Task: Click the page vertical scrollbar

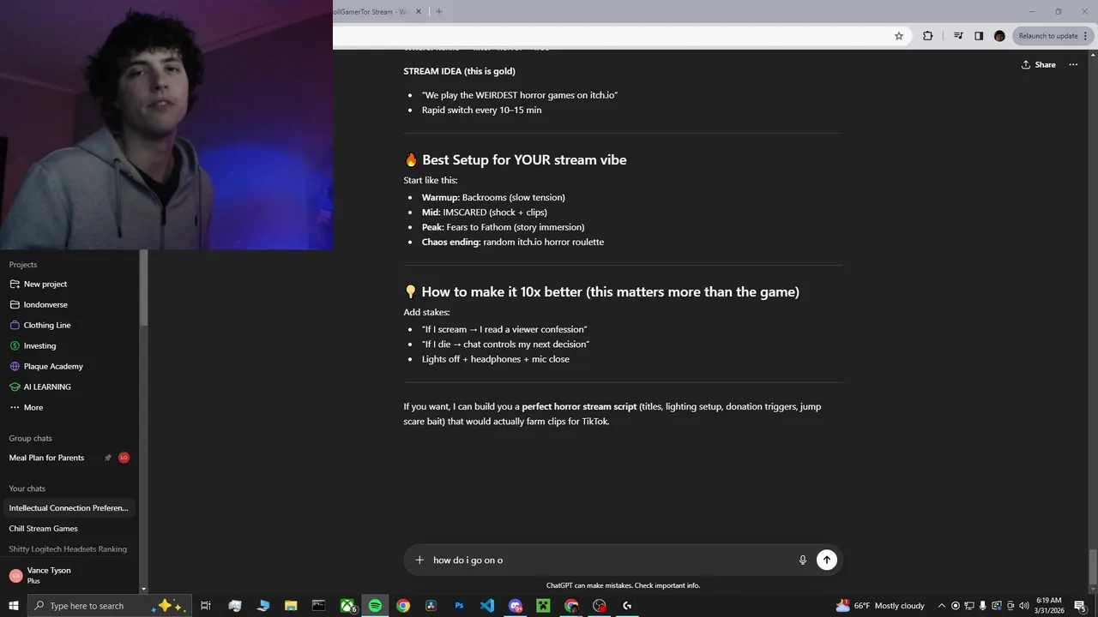Action: [1092, 566]
